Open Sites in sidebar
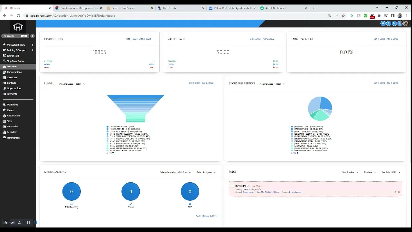 pos(18,121)
